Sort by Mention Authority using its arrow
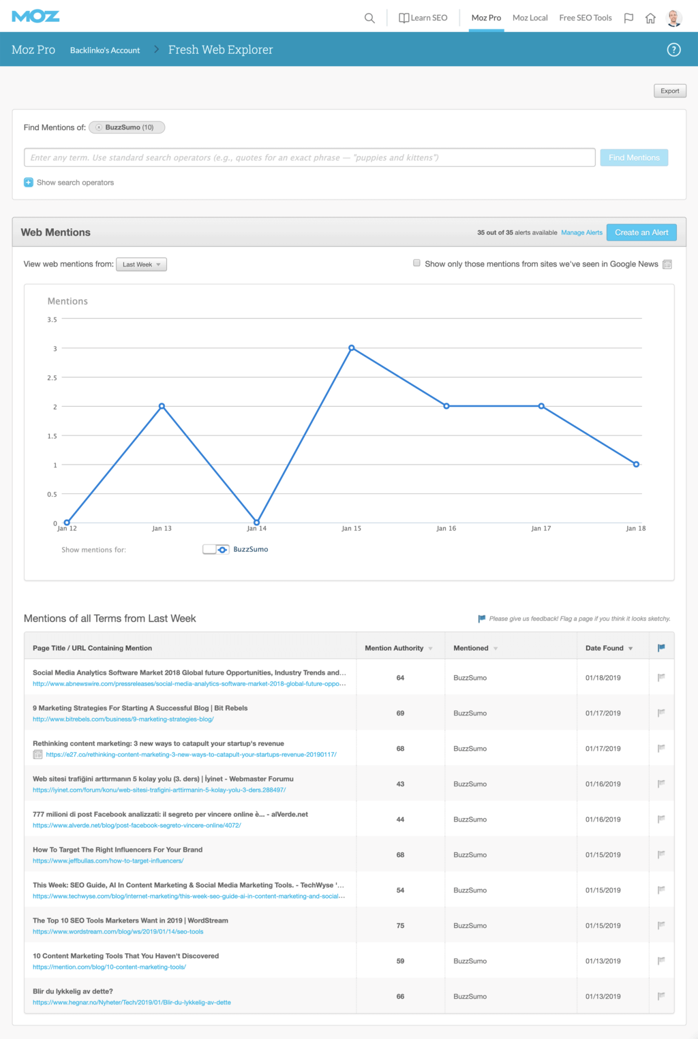This screenshot has height=1039, width=698. point(431,647)
